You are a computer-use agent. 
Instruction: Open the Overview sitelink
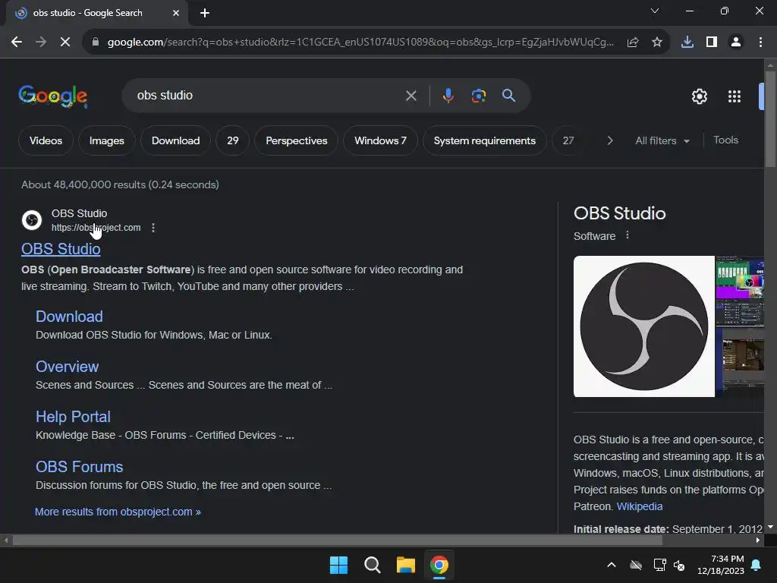pyautogui.click(x=68, y=367)
